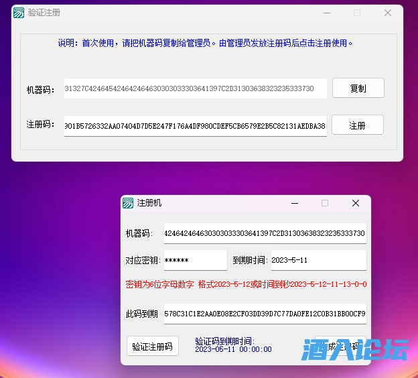Focus the 此码到期 output field
Viewport: 418px width, 378px height.
pyautogui.click(x=264, y=314)
